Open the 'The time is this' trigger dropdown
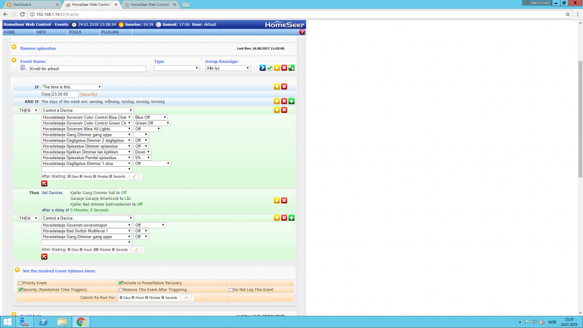Viewport: 583px width, 328px height. (72, 87)
